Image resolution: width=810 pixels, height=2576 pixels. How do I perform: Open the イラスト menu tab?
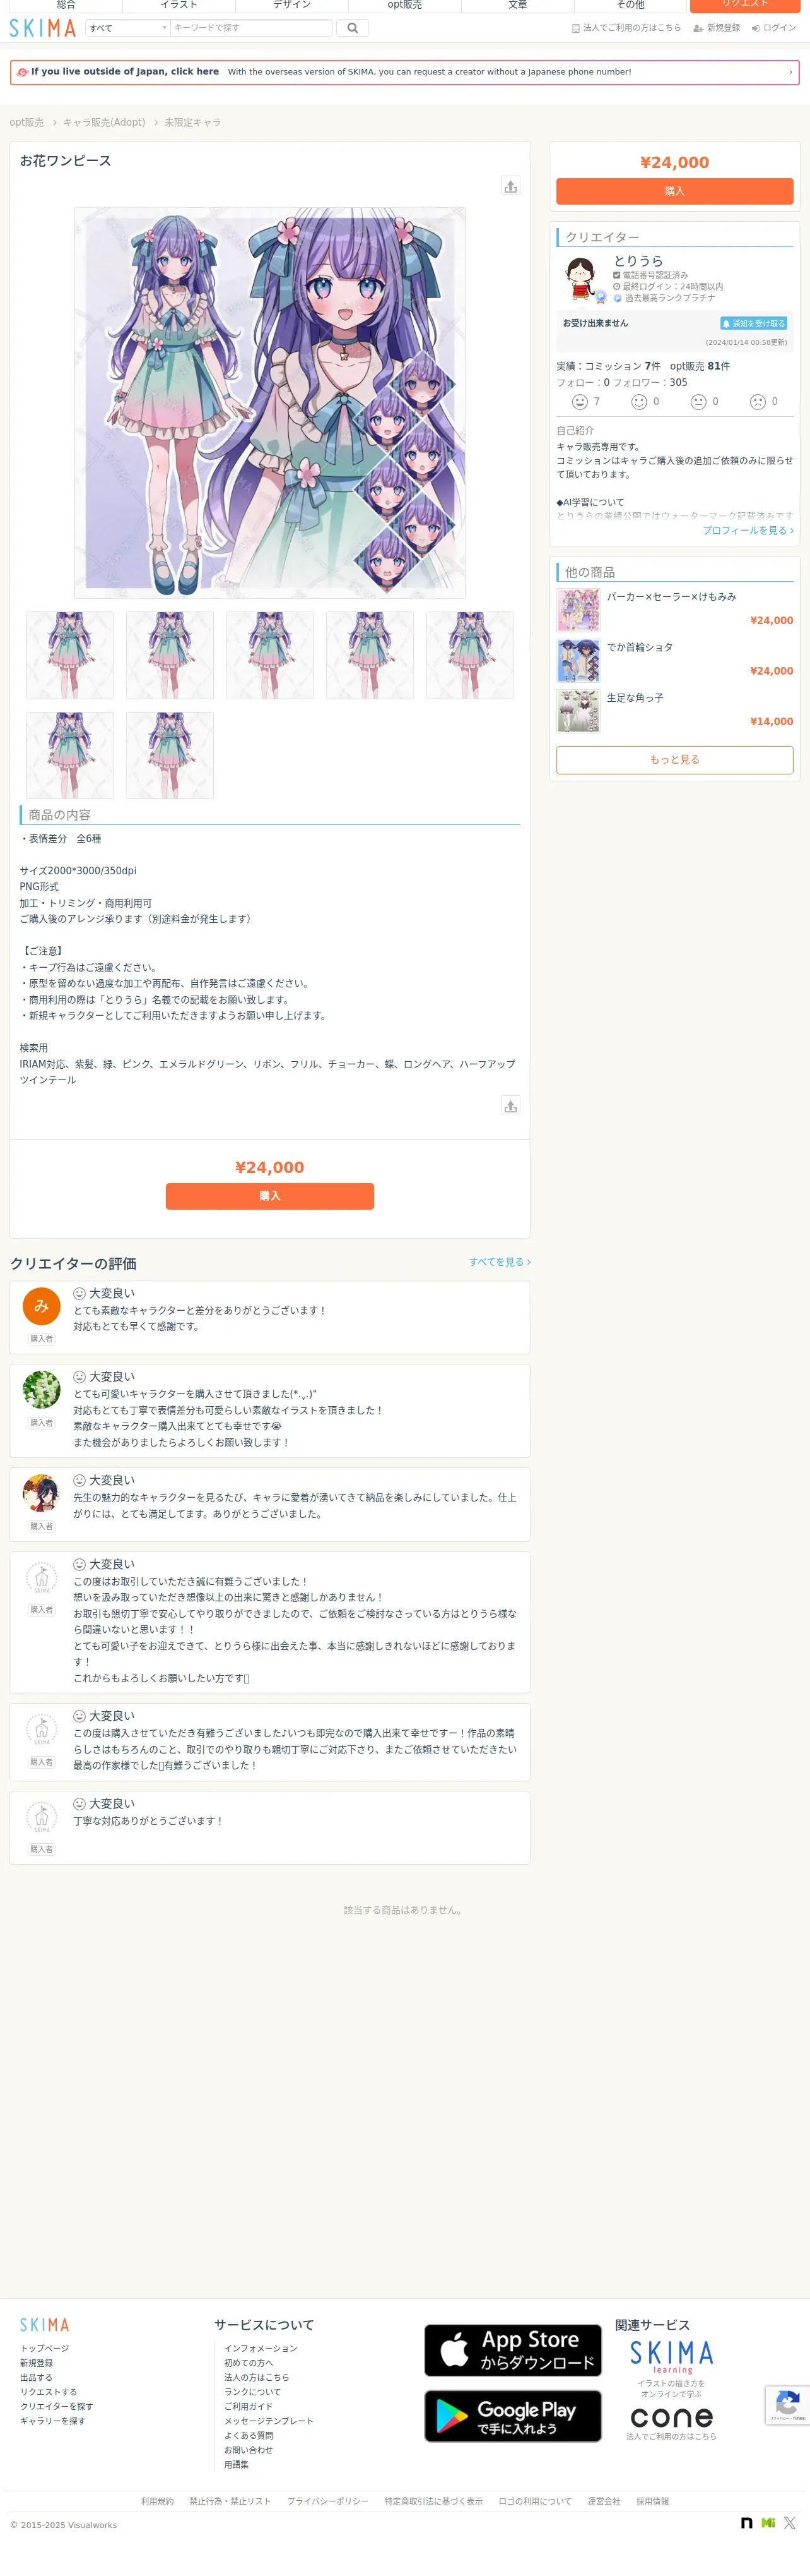tap(179, 5)
